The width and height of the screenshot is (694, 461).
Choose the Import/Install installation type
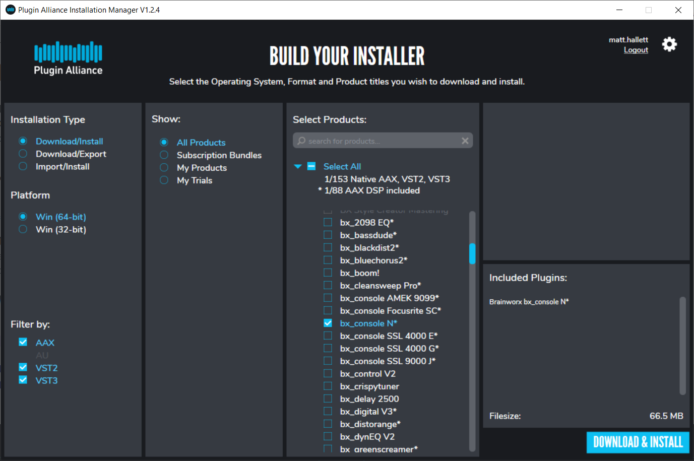[x=23, y=166]
